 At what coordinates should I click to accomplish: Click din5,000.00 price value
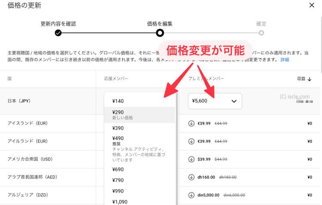(x=208, y=195)
